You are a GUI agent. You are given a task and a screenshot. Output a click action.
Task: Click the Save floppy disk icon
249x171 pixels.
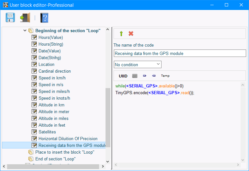[10, 17]
